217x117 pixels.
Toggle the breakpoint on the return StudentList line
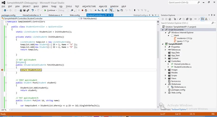tap(2, 70)
